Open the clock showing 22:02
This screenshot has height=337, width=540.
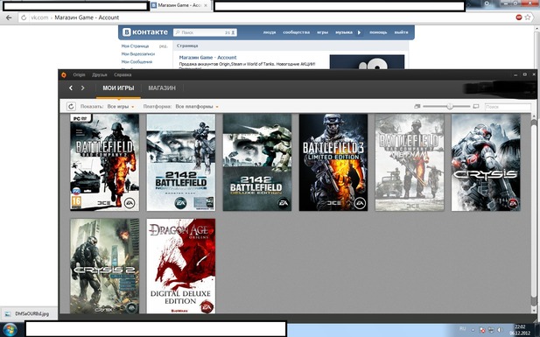520,330
